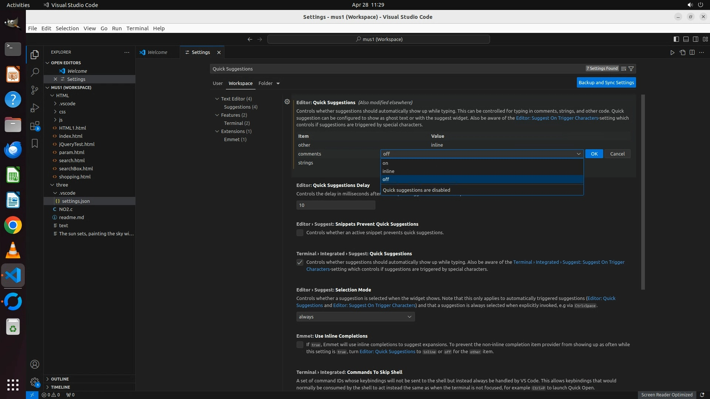This screenshot has height=399, width=710.
Task: Clear settings search input icon
Action: [x=623, y=69]
